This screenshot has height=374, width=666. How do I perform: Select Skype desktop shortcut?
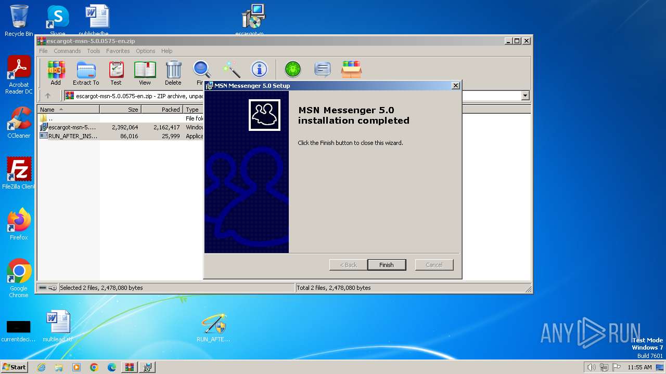pyautogui.click(x=57, y=21)
